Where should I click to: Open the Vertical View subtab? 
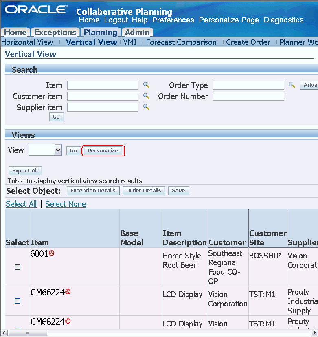[92, 42]
